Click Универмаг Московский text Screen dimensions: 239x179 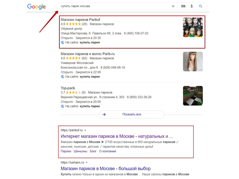[x=77, y=63]
